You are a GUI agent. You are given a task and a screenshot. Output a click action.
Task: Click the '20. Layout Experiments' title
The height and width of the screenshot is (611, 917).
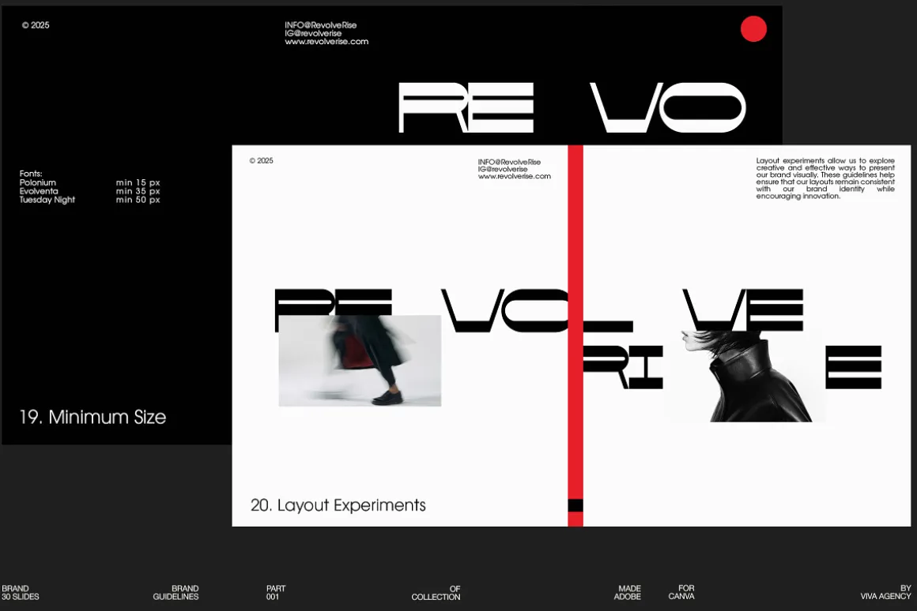click(x=338, y=504)
